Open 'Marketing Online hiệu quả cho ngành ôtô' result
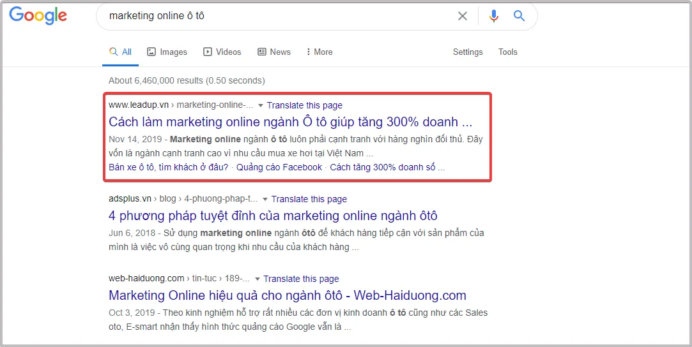The image size is (692, 347). tap(288, 295)
